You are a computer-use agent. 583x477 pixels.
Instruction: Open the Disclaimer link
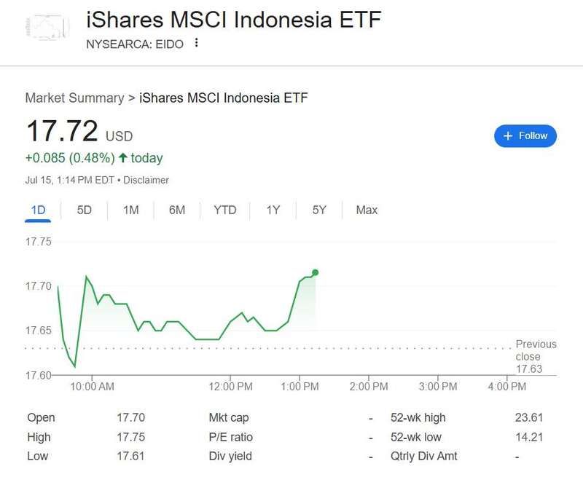pyautogui.click(x=146, y=180)
